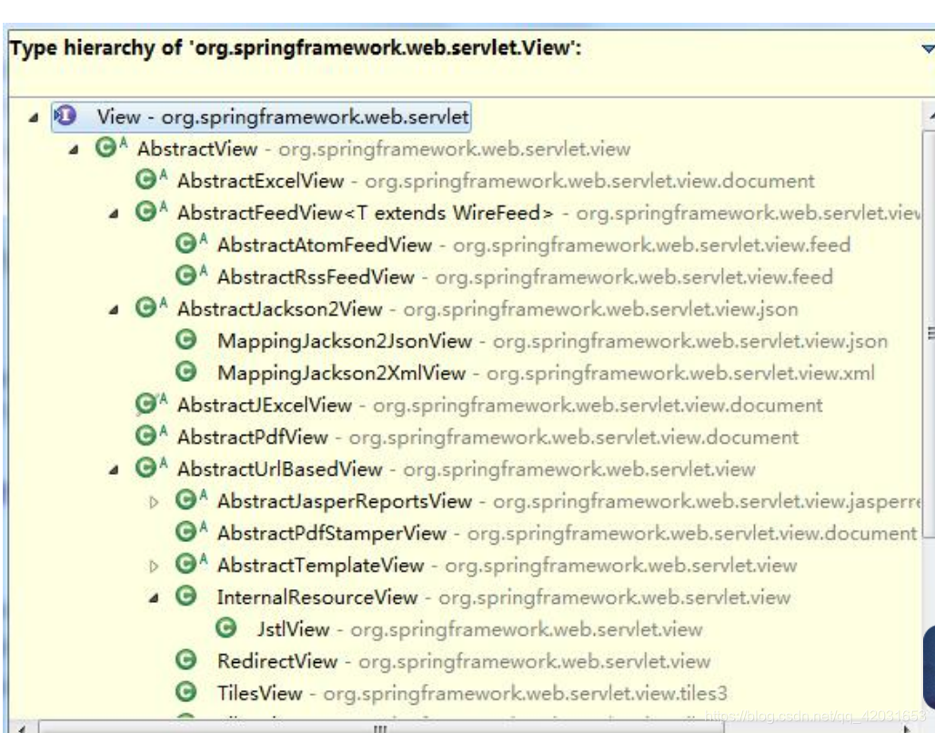Expand the AbstractJasperReportsView node

(x=153, y=502)
